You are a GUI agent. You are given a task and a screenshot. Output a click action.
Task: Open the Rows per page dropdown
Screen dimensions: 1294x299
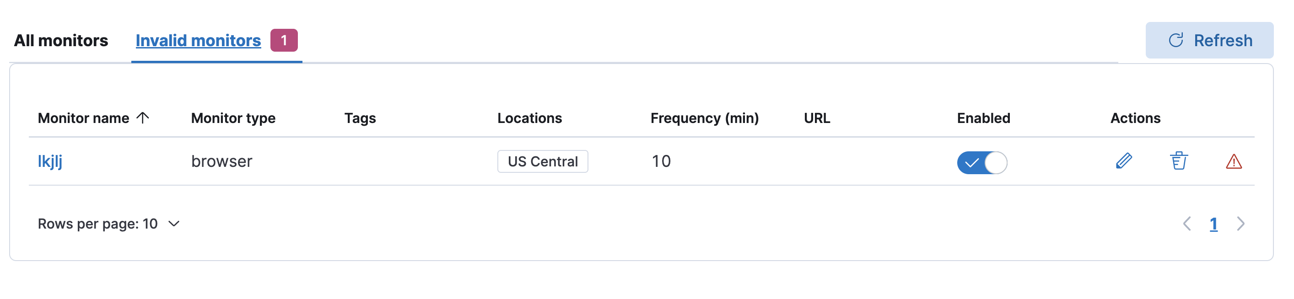pos(109,223)
